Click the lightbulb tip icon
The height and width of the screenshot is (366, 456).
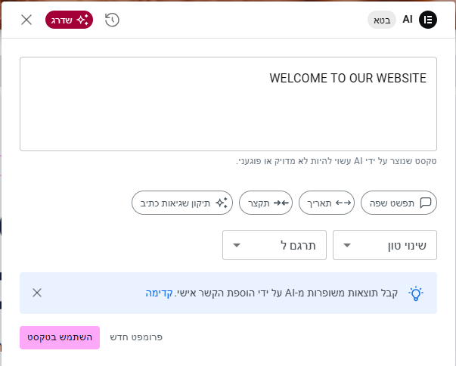416,293
